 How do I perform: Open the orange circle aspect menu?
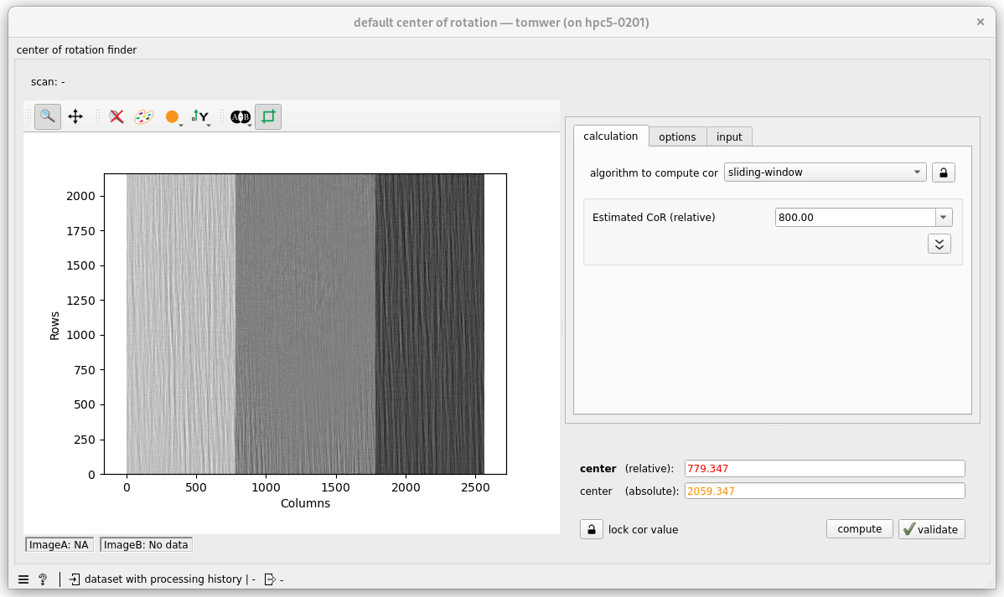173,116
